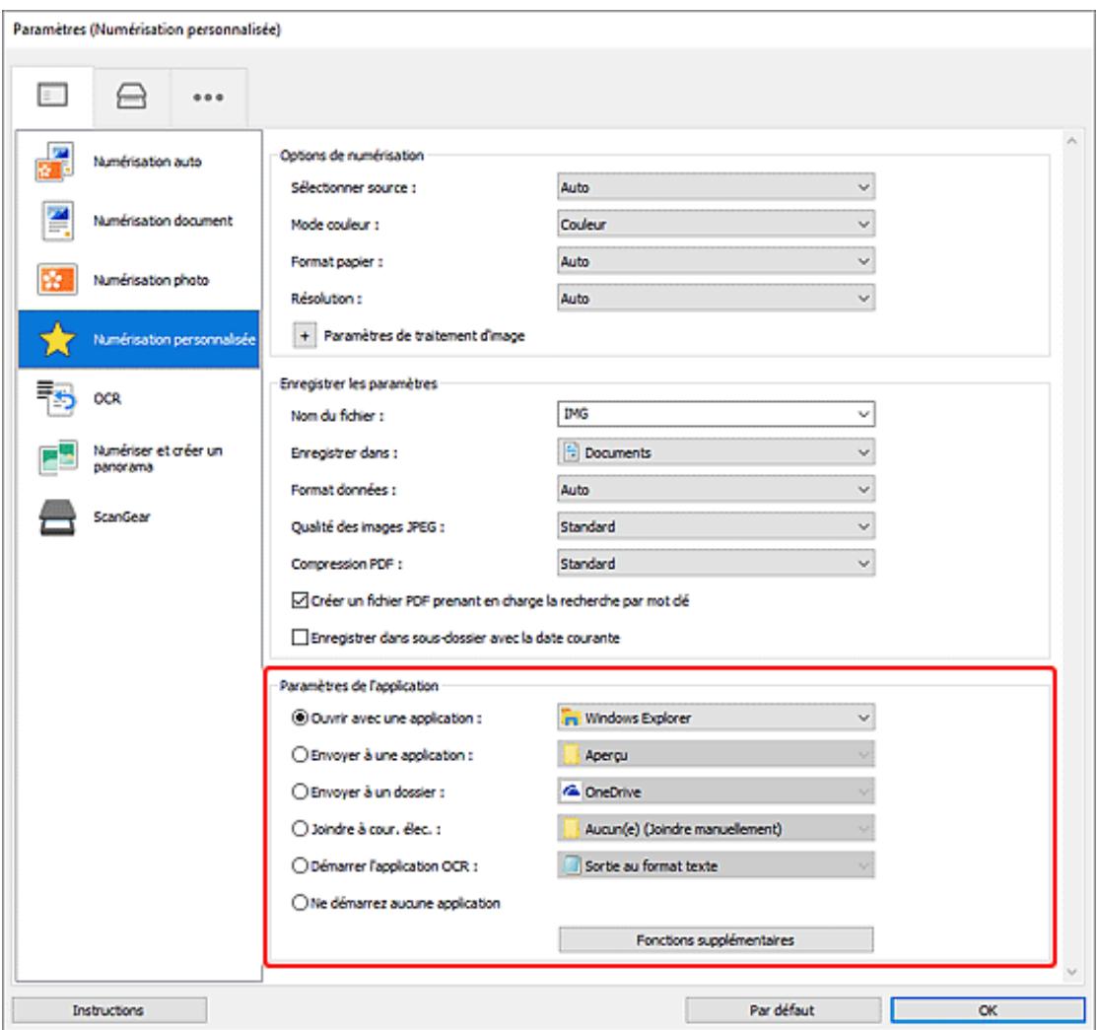This screenshot has width=1098, height=1030.
Task: Open the Mode couleur dropdown
Action: coord(716,225)
